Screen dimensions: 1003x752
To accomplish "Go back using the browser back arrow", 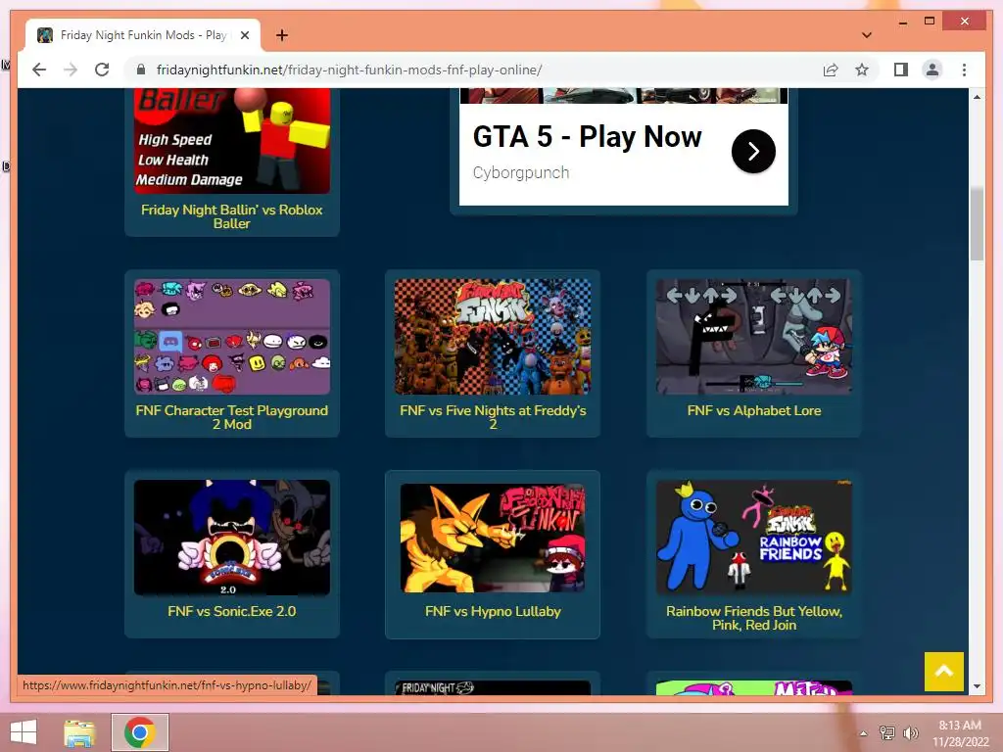I will [x=39, y=70].
